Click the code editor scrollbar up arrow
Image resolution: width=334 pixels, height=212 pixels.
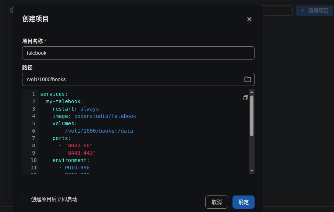(x=252, y=92)
